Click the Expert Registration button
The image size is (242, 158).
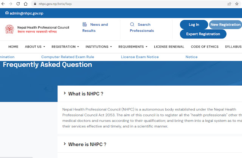(203, 34)
